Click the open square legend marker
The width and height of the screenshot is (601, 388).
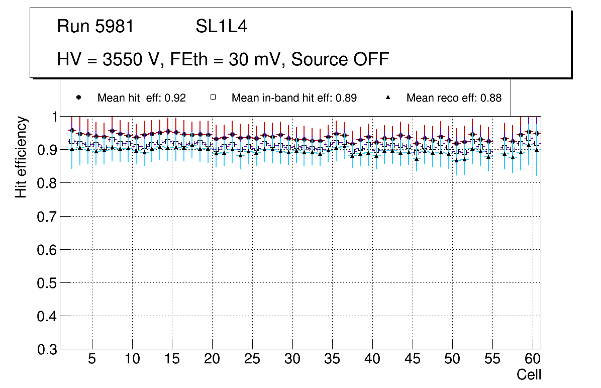click(x=213, y=98)
